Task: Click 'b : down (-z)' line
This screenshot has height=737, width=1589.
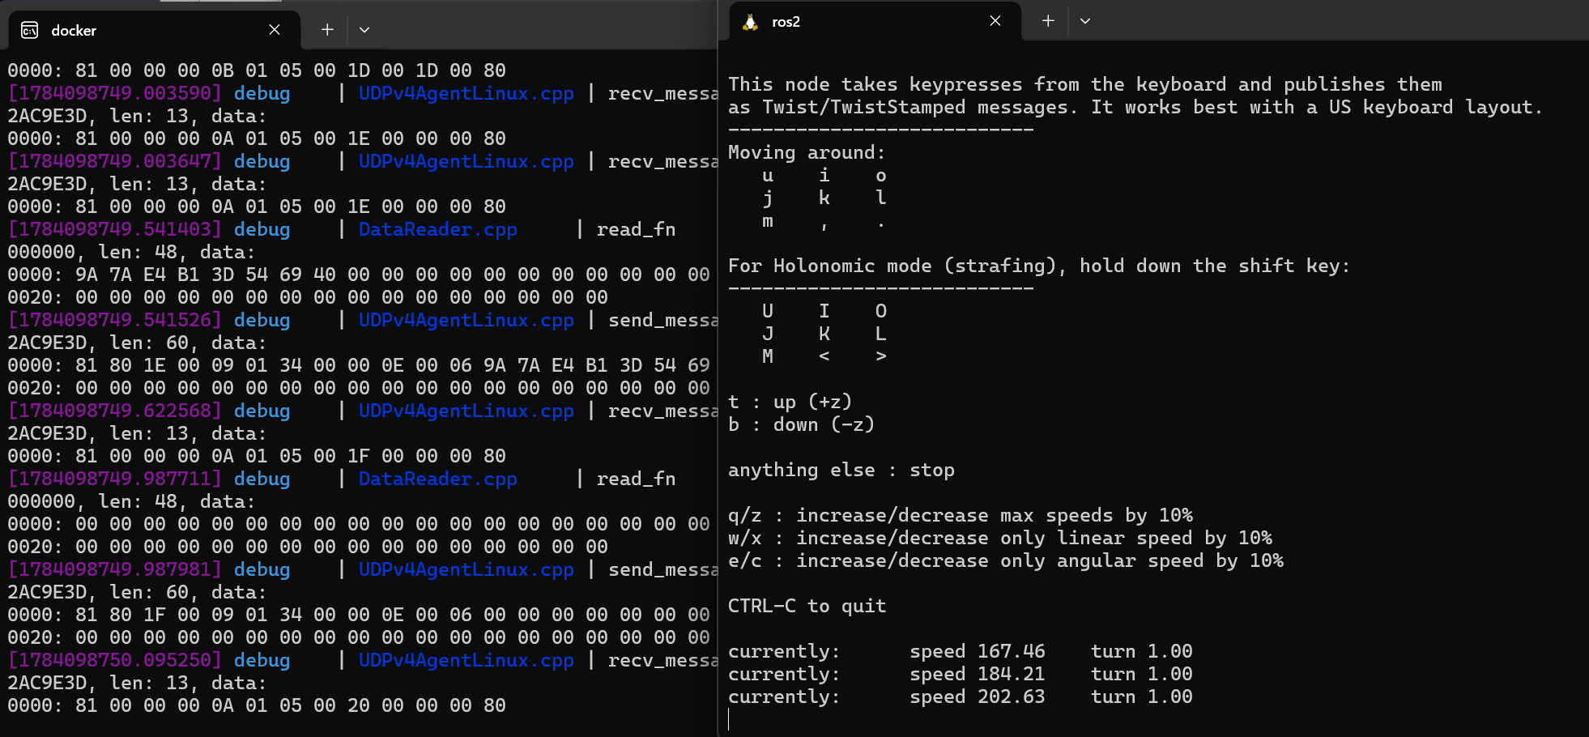Action: point(801,424)
